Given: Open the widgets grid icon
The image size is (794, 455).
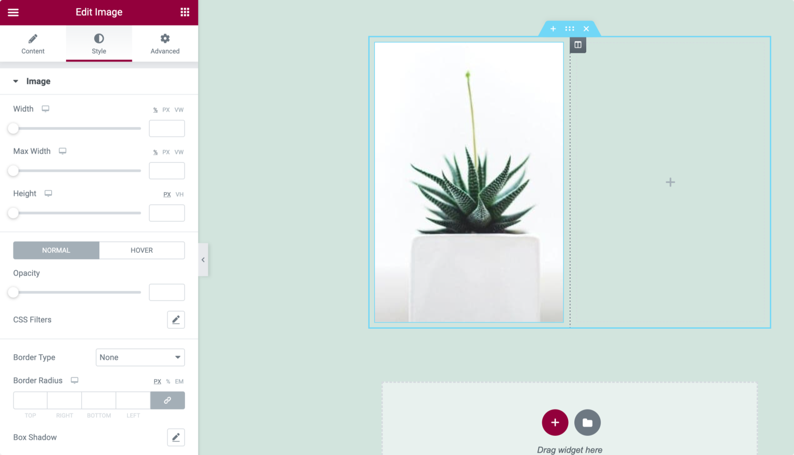Looking at the screenshot, I should 185,12.
